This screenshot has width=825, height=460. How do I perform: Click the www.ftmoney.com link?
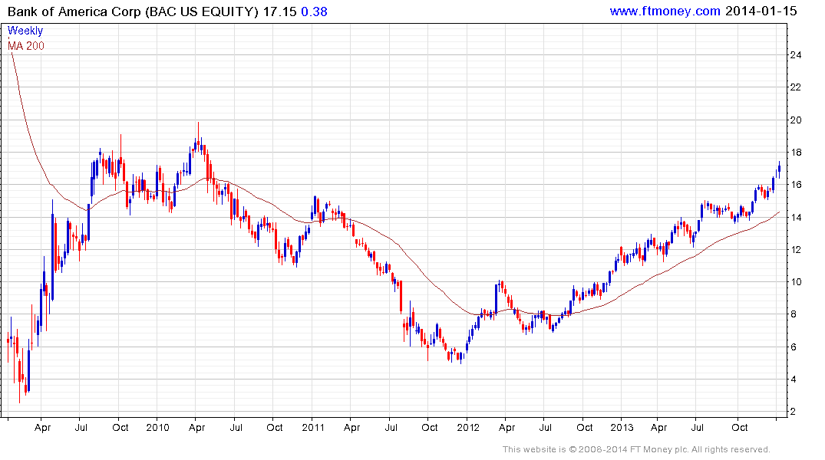click(665, 11)
